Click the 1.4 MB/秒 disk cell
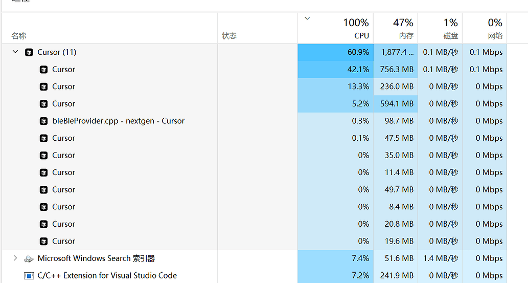528x283 pixels. point(440,259)
